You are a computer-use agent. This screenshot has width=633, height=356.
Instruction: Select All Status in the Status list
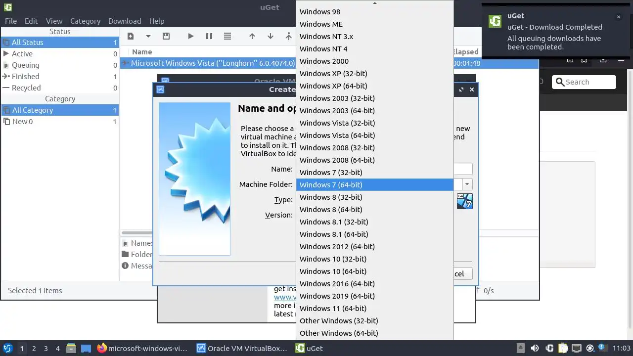60,42
